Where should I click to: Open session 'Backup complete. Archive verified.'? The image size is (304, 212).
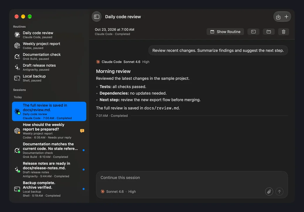49,189
